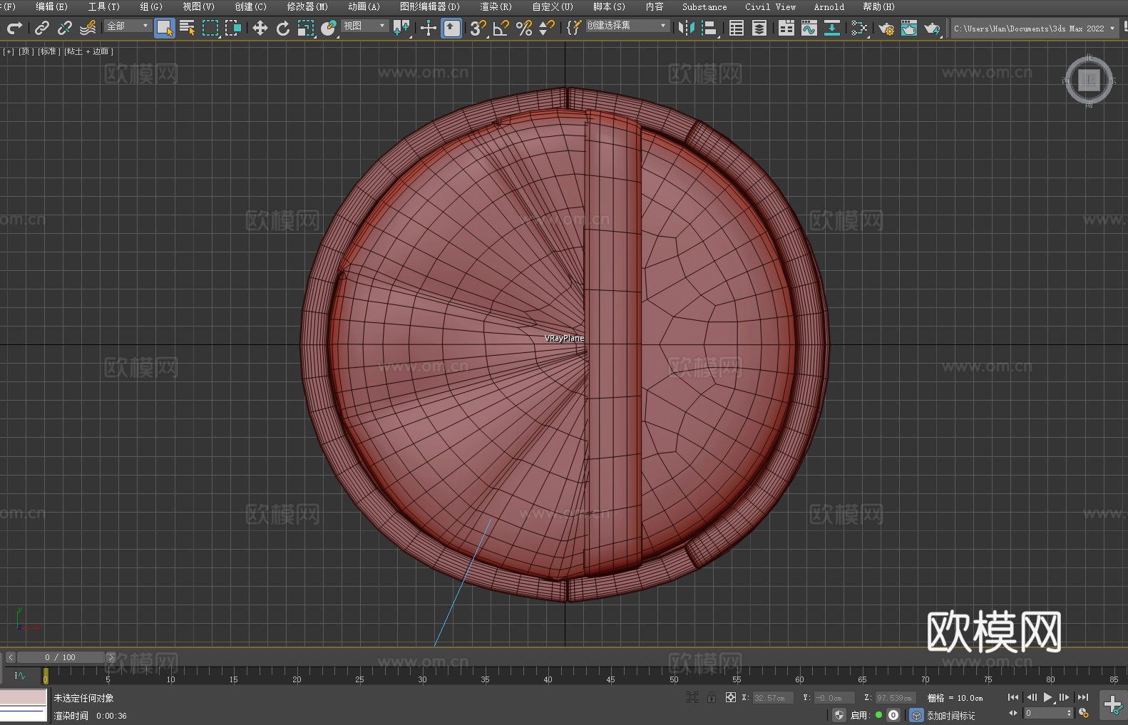Open the 创建选择集 named selection dropdown
The width and height of the screenshot is (1128, 725).
point(627,26)
